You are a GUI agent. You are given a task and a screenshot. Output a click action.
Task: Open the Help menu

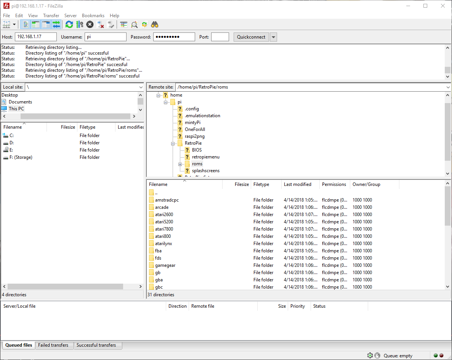tap(114, 16)
